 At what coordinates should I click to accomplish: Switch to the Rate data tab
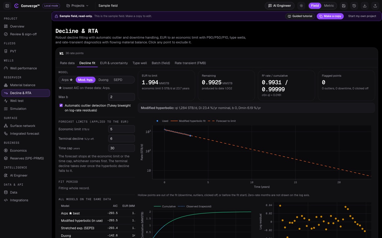point(67,63)
